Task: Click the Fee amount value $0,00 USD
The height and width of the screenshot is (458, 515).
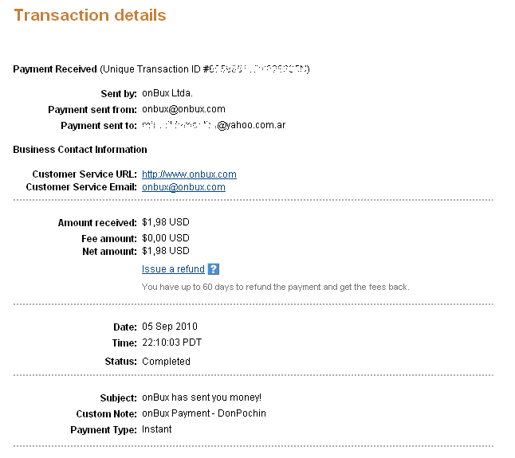Action: coord(166,238)
